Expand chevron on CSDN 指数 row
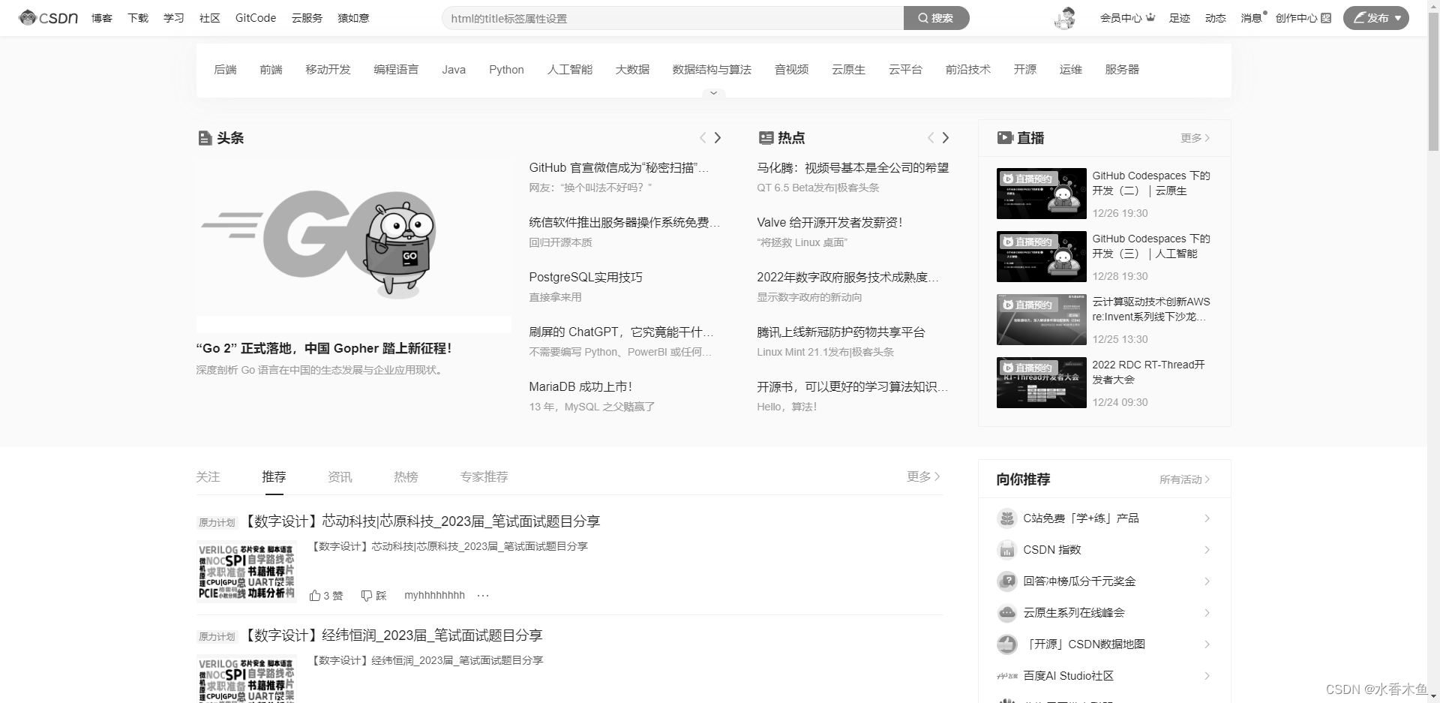The image size is (1440, 703). [1207, 550]
